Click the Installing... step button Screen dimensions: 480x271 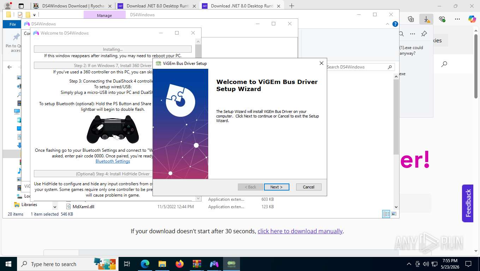pos(113,49)
